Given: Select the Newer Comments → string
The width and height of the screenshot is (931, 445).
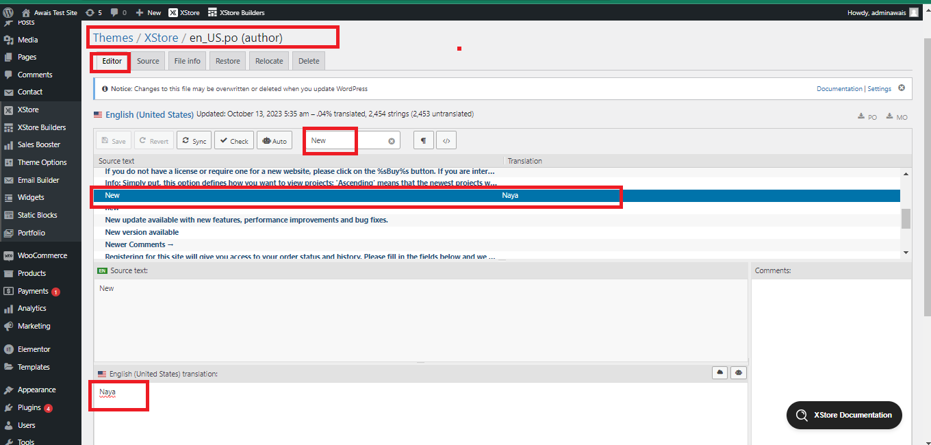Looking at the screenshot, I should pyautogui.click(x=497, y=244).
